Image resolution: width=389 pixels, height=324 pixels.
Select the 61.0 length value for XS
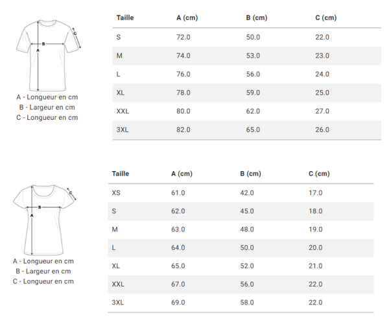coord(178,193)
